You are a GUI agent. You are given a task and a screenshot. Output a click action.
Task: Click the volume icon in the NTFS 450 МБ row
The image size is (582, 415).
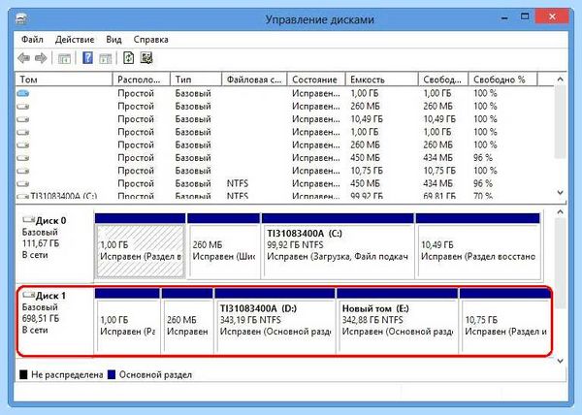[23, 184]
